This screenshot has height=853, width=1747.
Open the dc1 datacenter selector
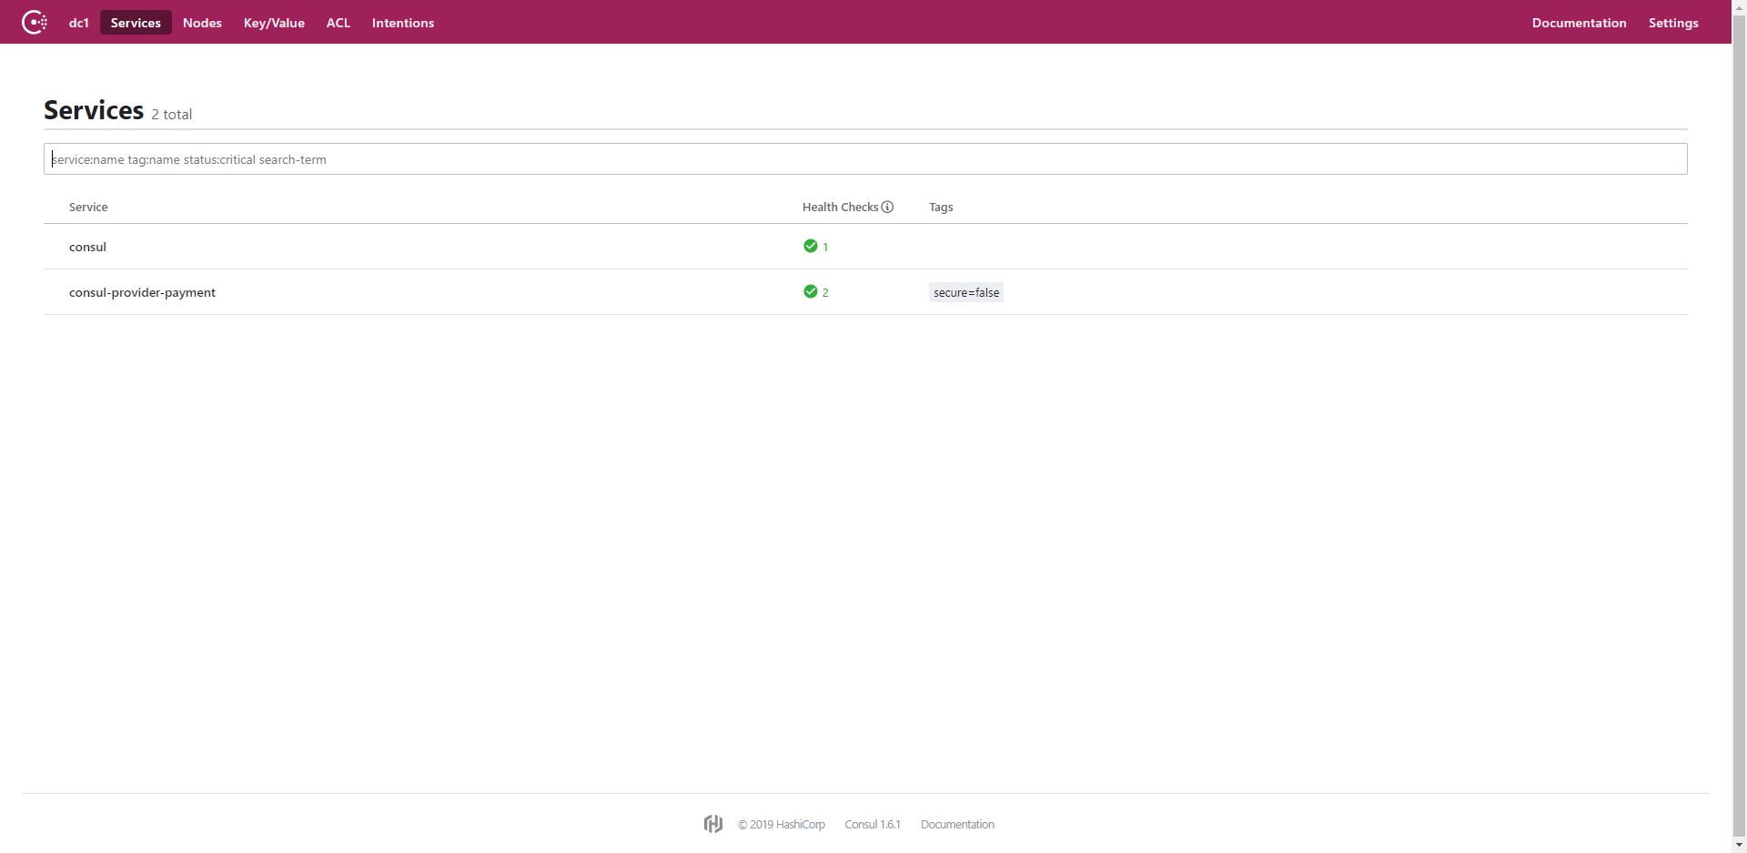coord(79,23)
